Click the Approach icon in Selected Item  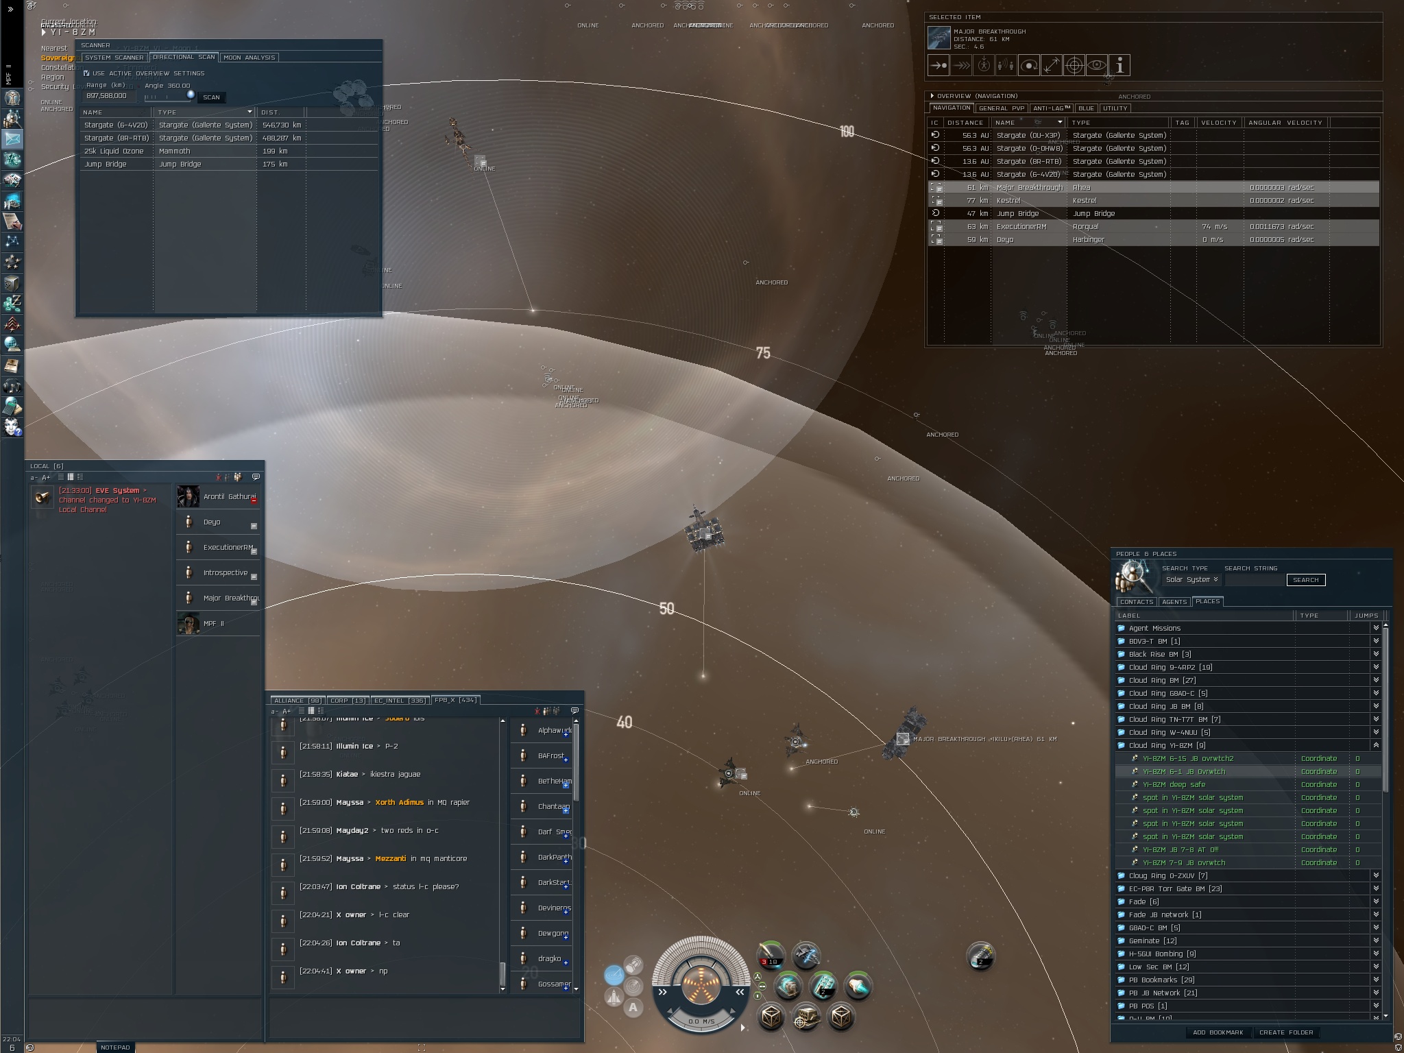[938, 66]
